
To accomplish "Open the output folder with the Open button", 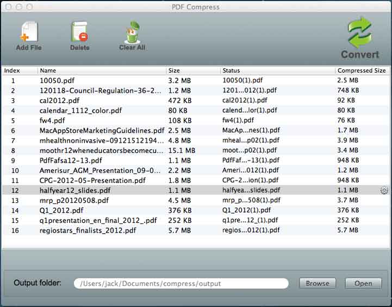I will [x=363, y=284].
